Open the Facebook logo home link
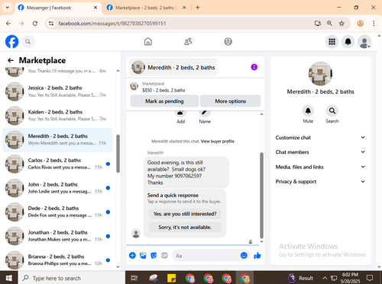Screen dimensions: 382x284 pyautogui.click(x=12, y=42)
